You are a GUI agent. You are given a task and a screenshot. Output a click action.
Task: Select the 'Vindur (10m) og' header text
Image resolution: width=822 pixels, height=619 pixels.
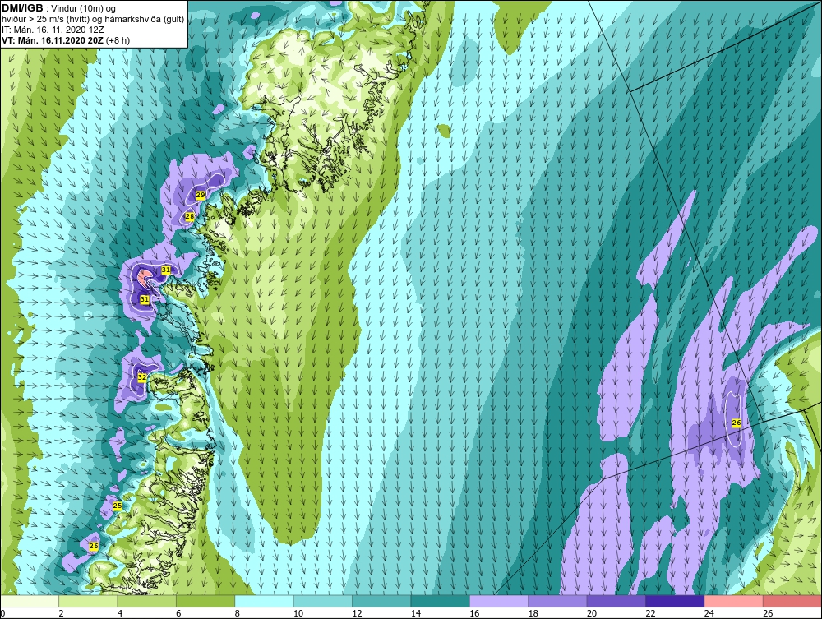coord(84,8)
